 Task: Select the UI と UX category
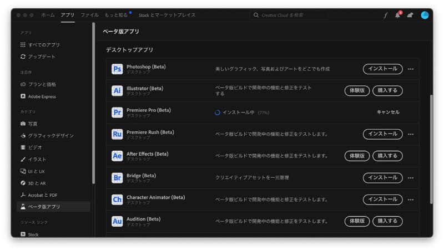(33, 171)
